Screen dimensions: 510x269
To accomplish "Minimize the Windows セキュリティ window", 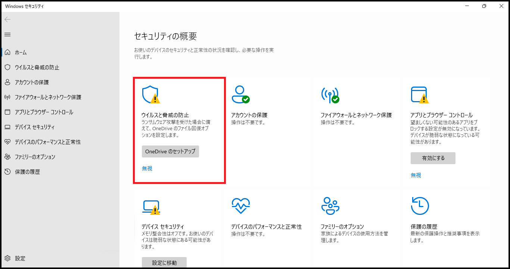I will pos(467,6).
